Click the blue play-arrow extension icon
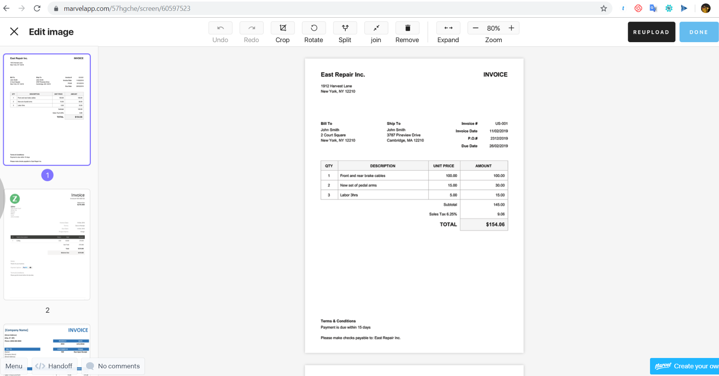 [684, 8]
